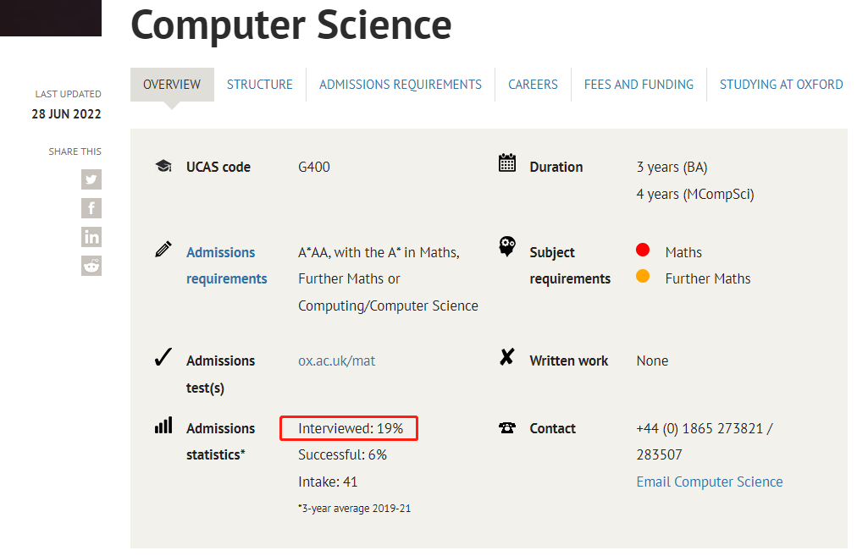Click the red dot beside Maths

pyautogui.click(x=643, y=250)
